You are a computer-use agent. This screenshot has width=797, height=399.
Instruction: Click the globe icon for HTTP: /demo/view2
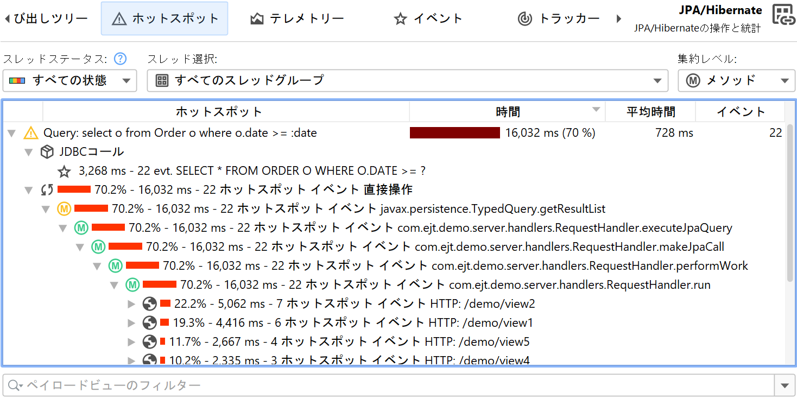tap(150, 304)
